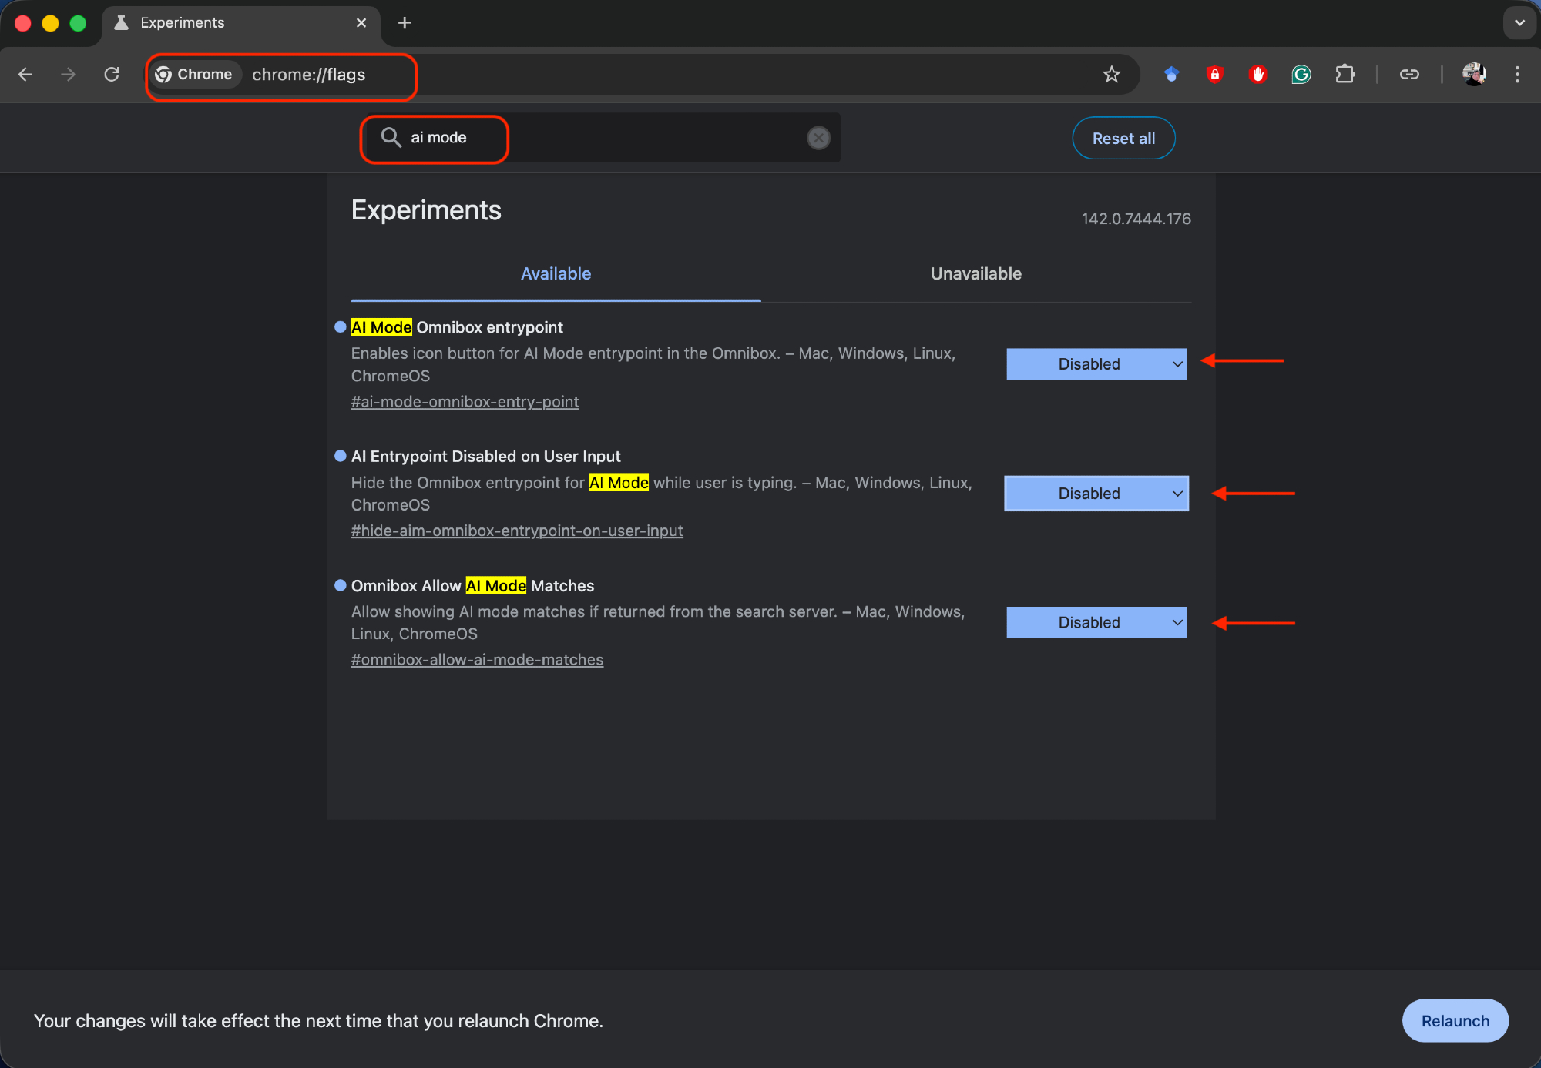Image resolution: width=1541 pixels, height=1068 pixels.
Task: Click the red hand adblock extension icon
Action: coord(1258,75)
